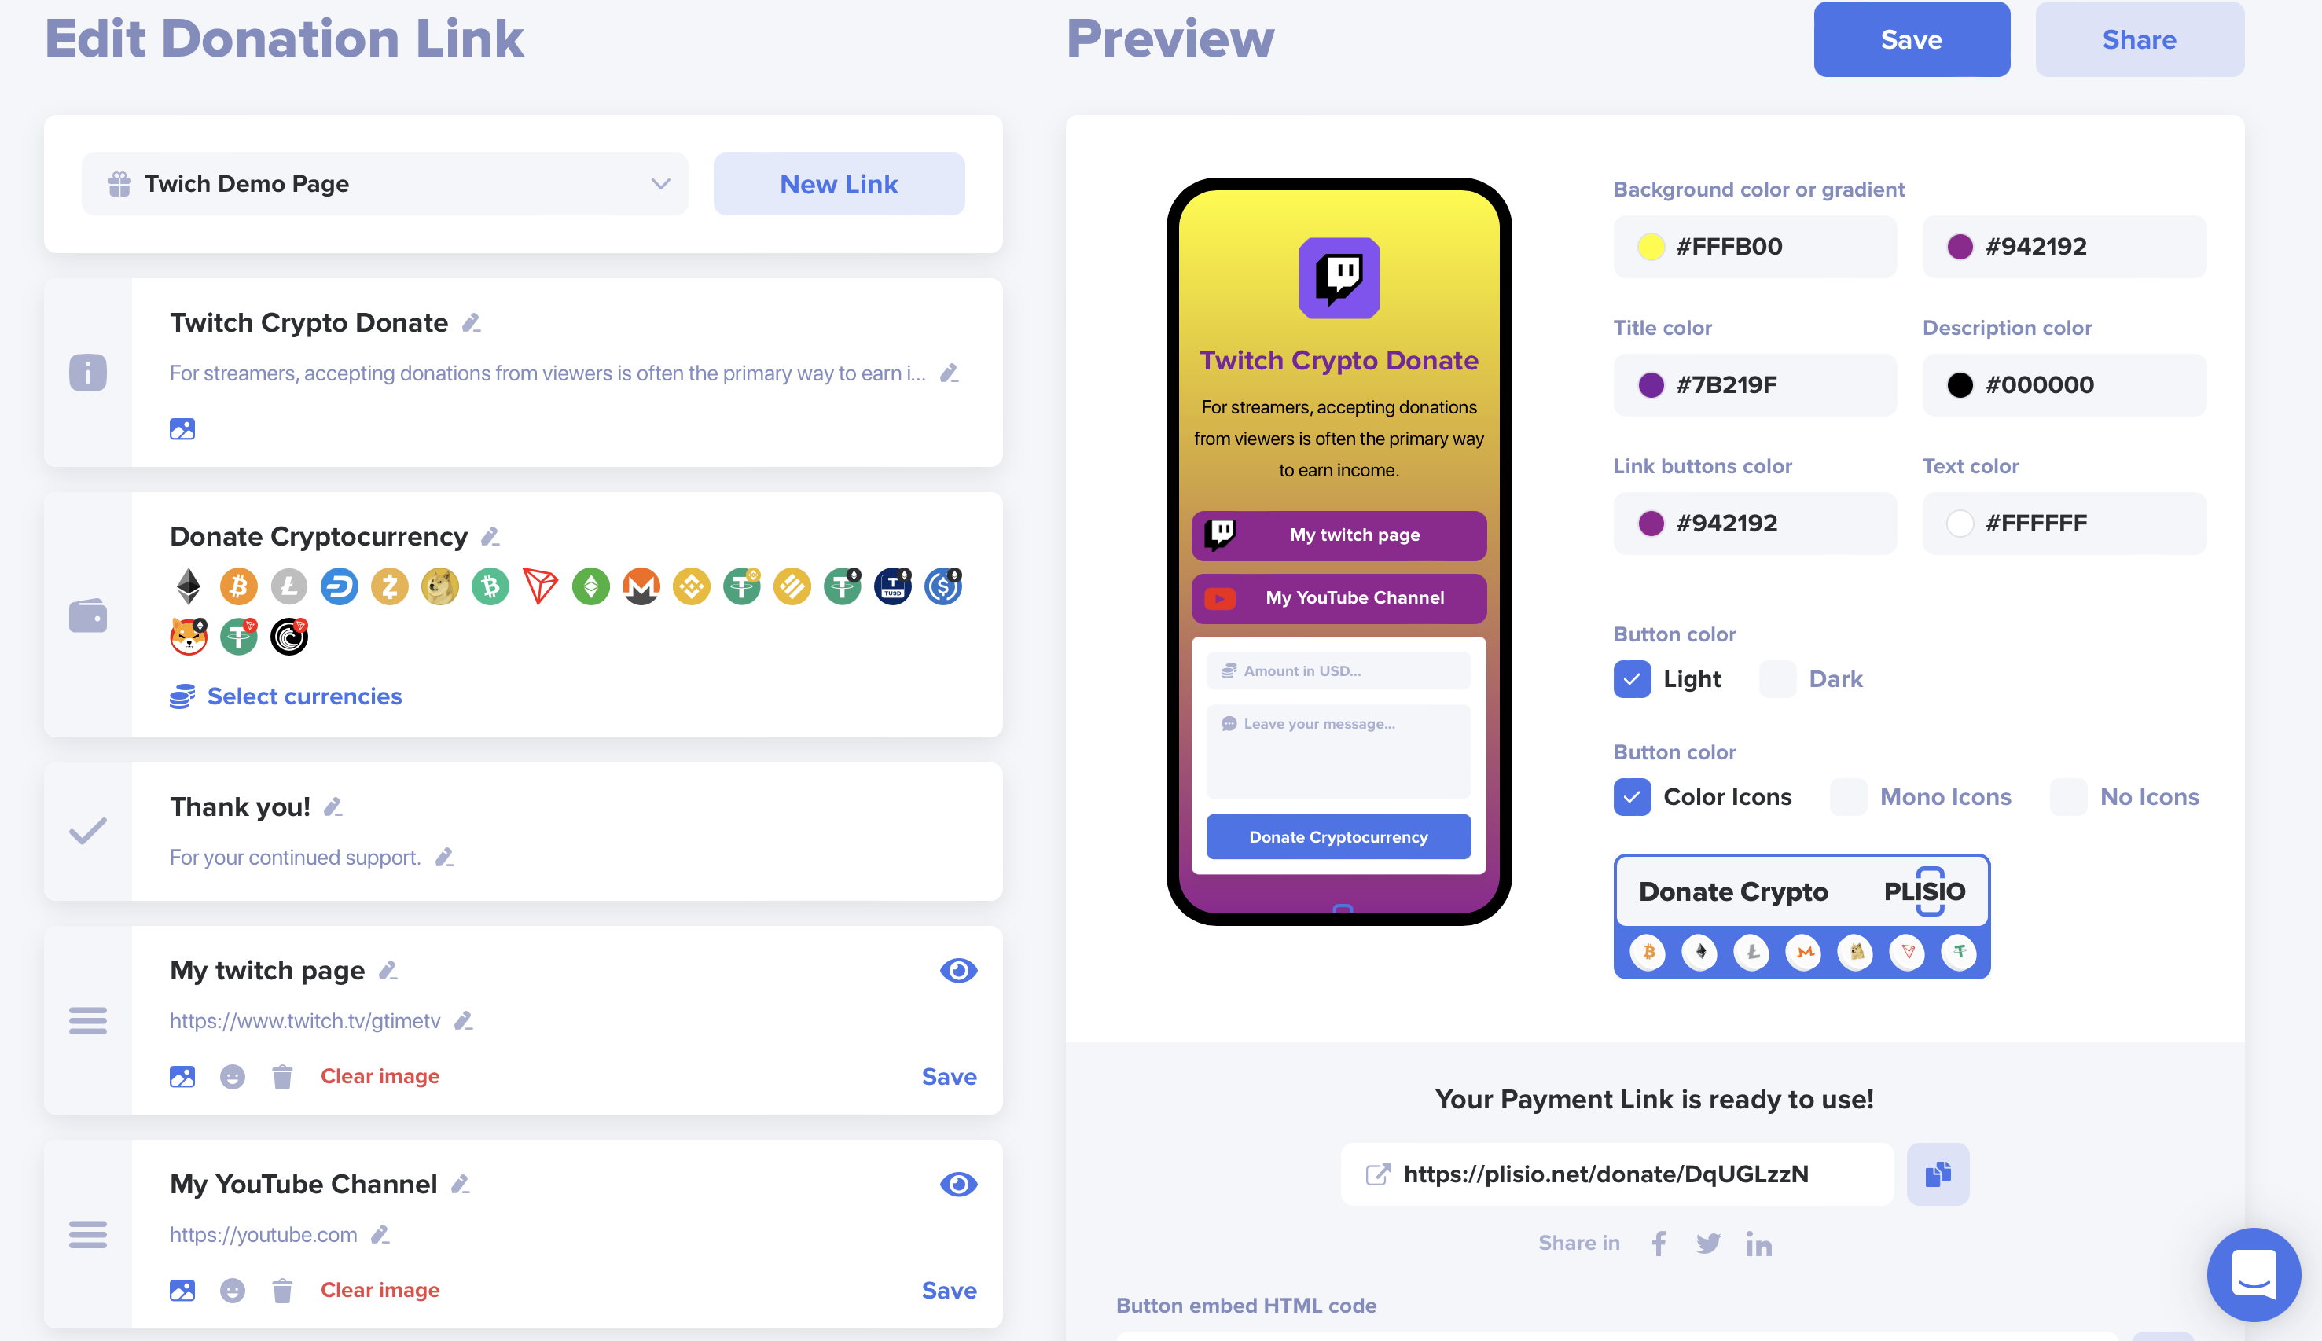
Task: Click Share button to share donation link
Action: pyautogui.click(x=2139, y=39)
